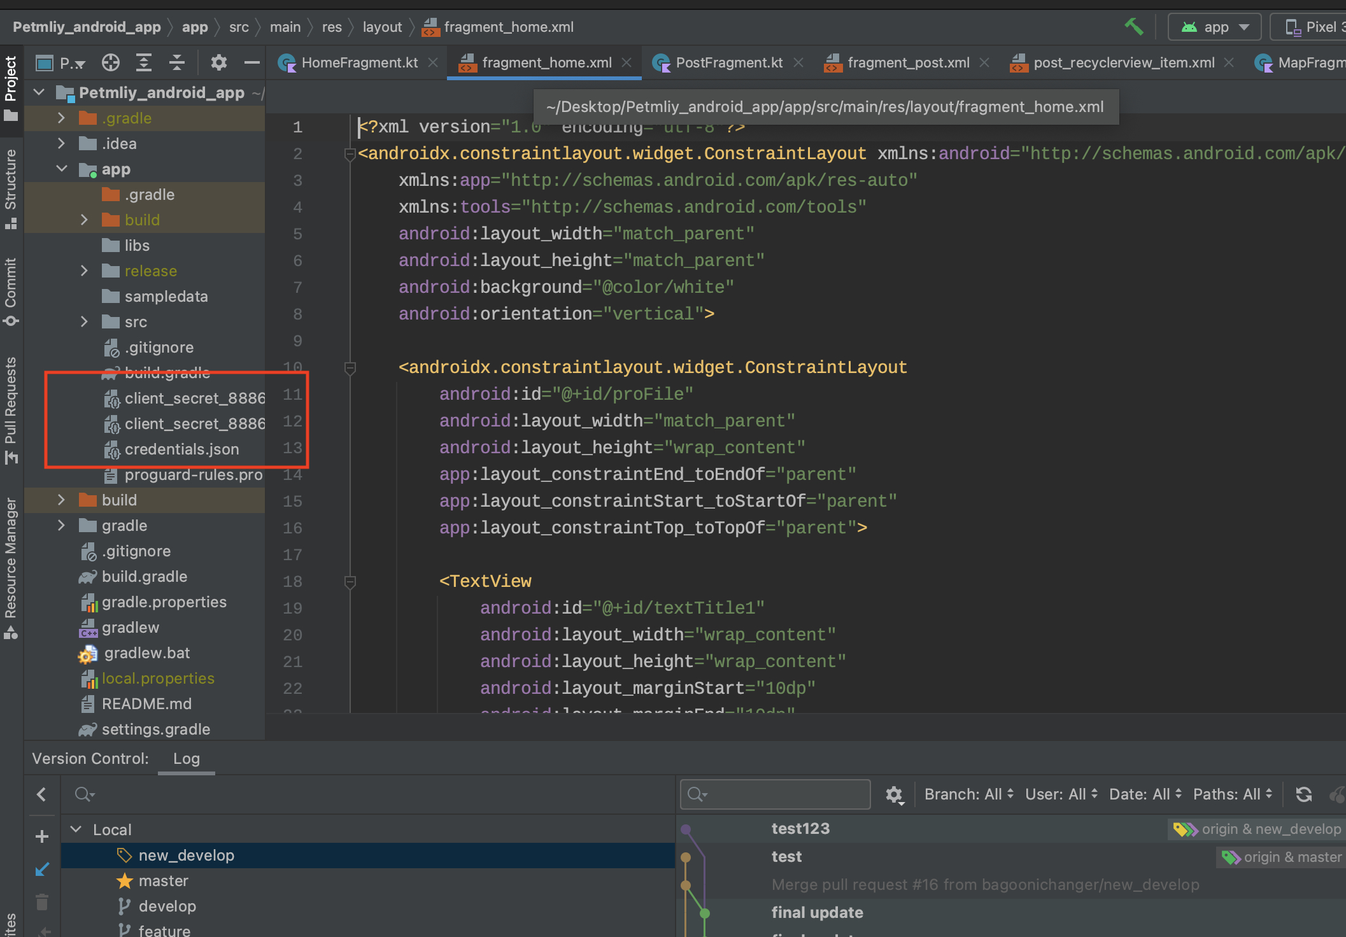Close the fragment_home.xml tab
The image size is (1346, 937).
click(627, 62)
